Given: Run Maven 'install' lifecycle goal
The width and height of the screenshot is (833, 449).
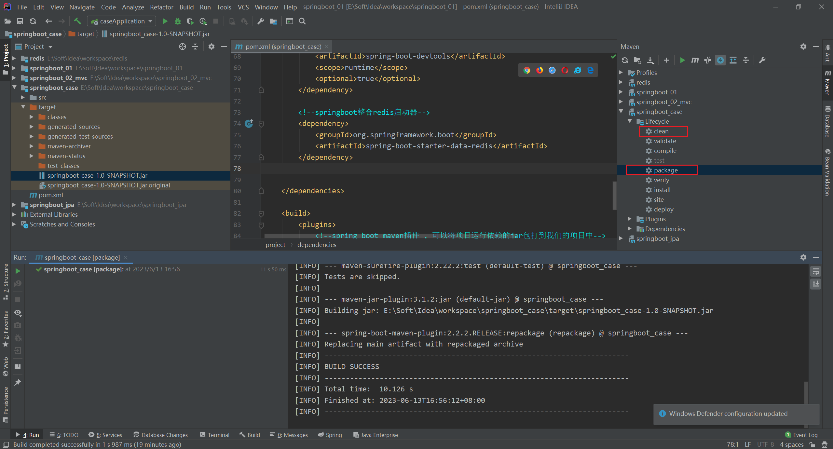Looking at the screenshot, I should click(x=662, y=190).
